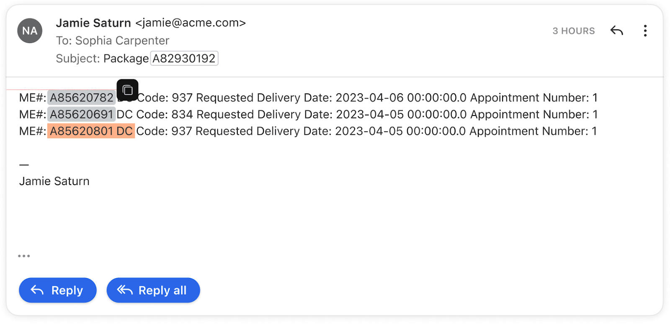
Task: Select highlighted ID A85620691
Action: (82, 114)
